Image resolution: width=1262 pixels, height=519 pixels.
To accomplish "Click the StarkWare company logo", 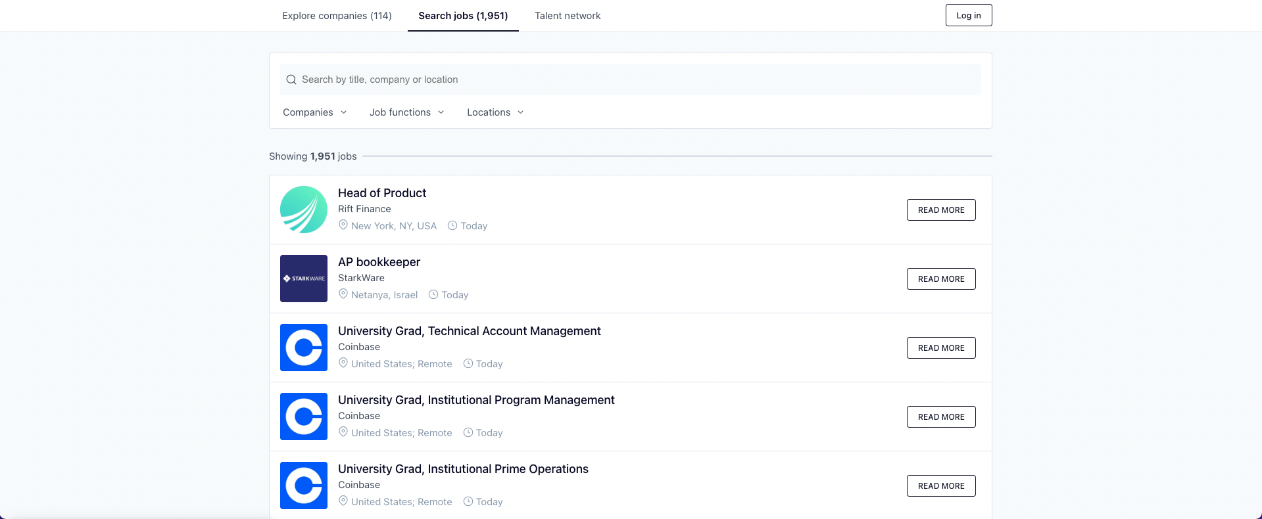I will click(303, 279).
